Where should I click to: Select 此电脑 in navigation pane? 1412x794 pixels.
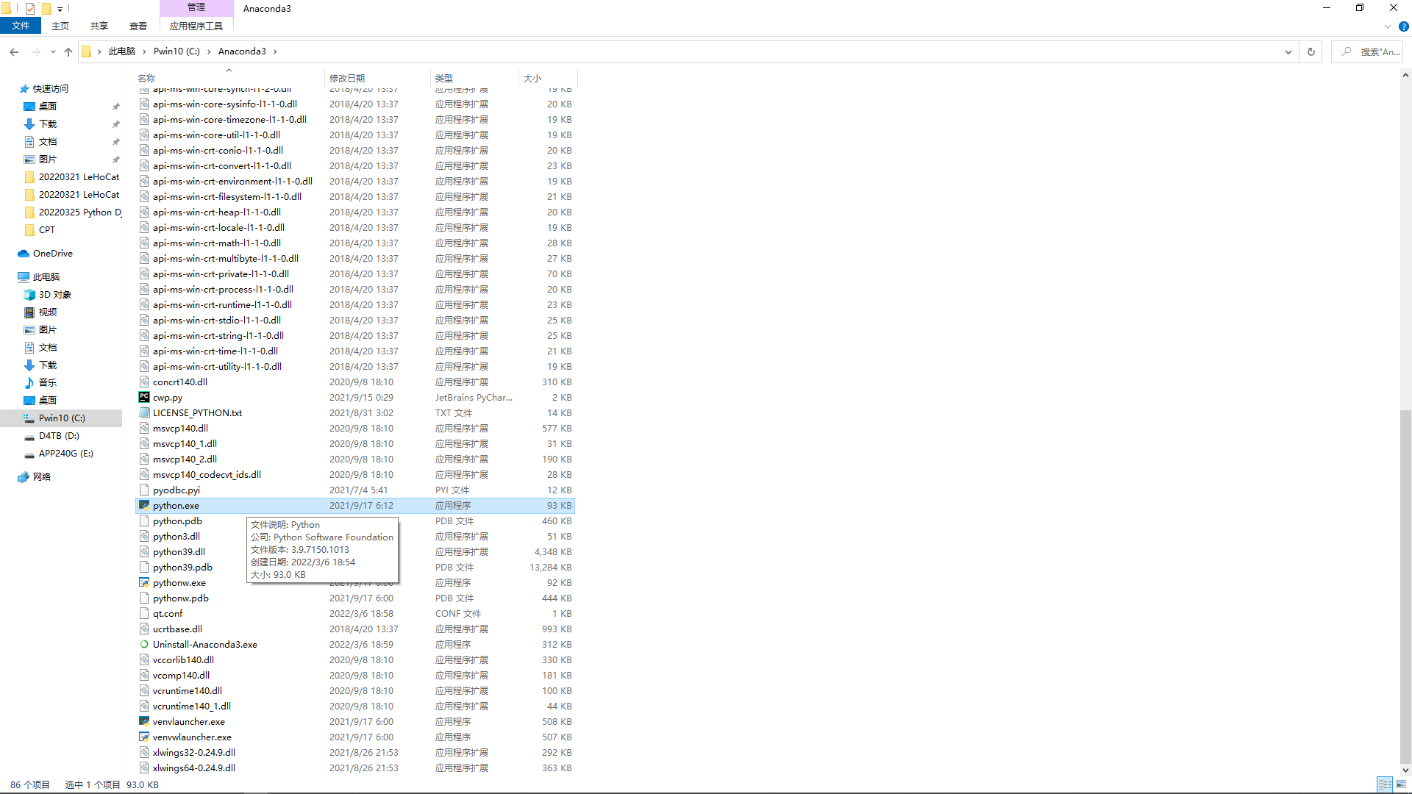point(46,276)
